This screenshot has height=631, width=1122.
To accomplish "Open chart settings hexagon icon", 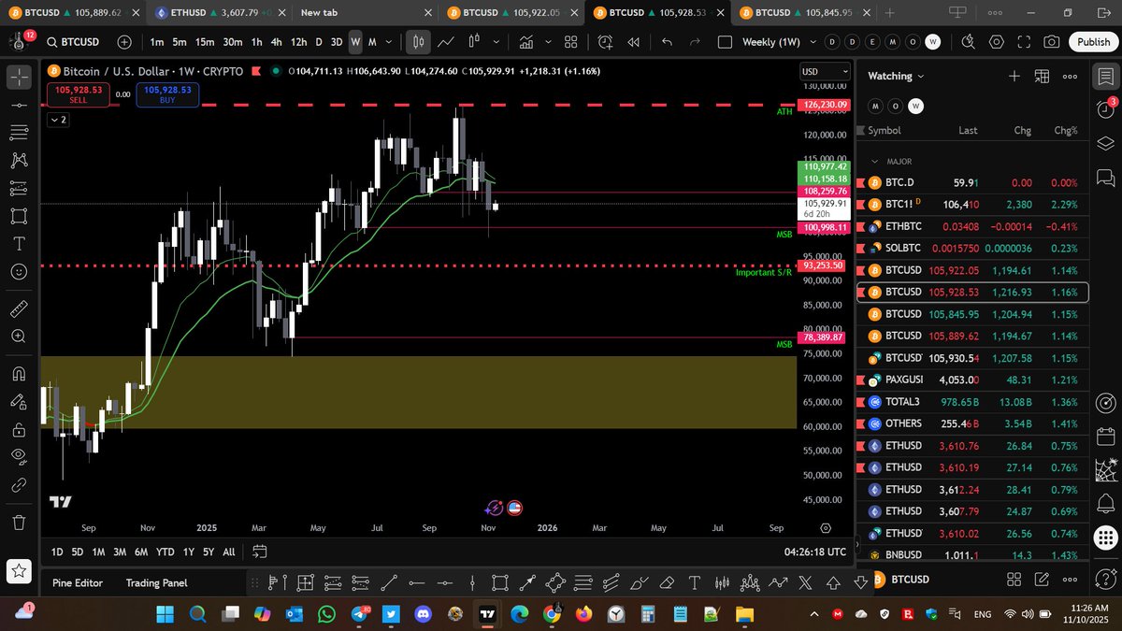I will click(x=997, y=42).
